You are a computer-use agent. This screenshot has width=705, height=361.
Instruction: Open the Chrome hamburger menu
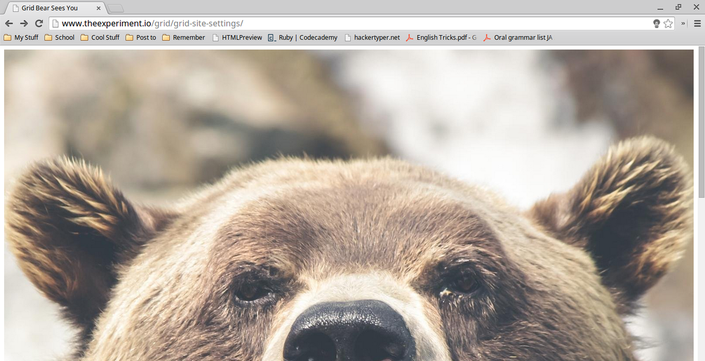click(x=697, y=23)
